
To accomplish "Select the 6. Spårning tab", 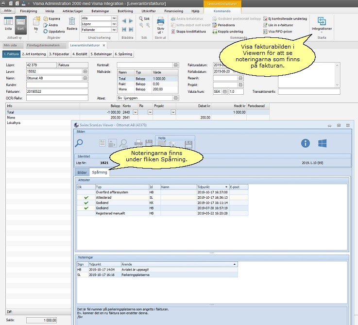I will [123, 54].
